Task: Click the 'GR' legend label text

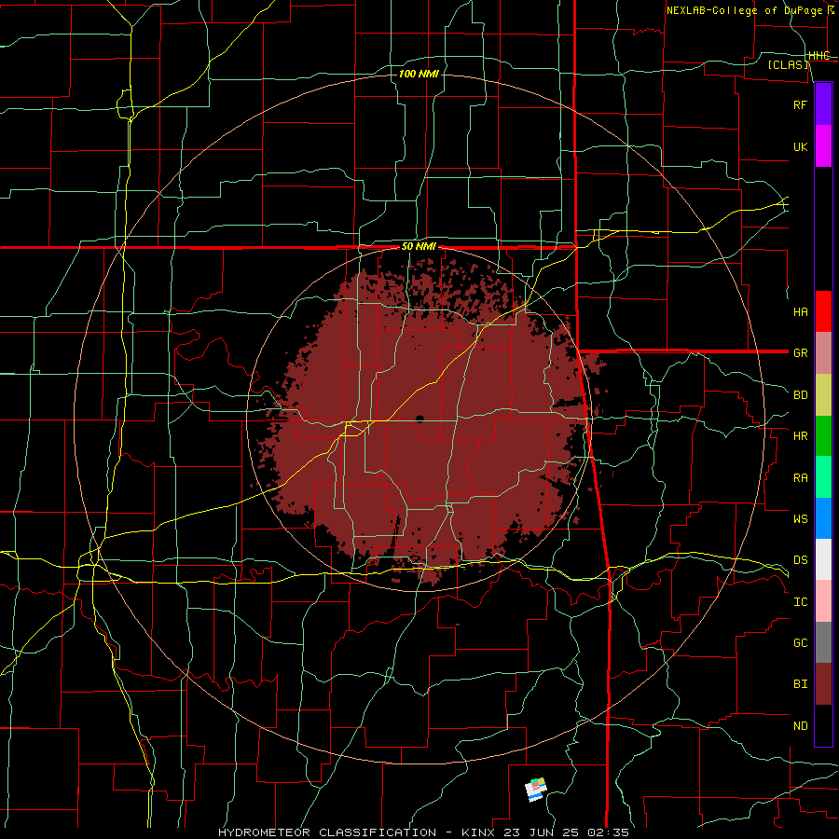Action: [800, 353]
